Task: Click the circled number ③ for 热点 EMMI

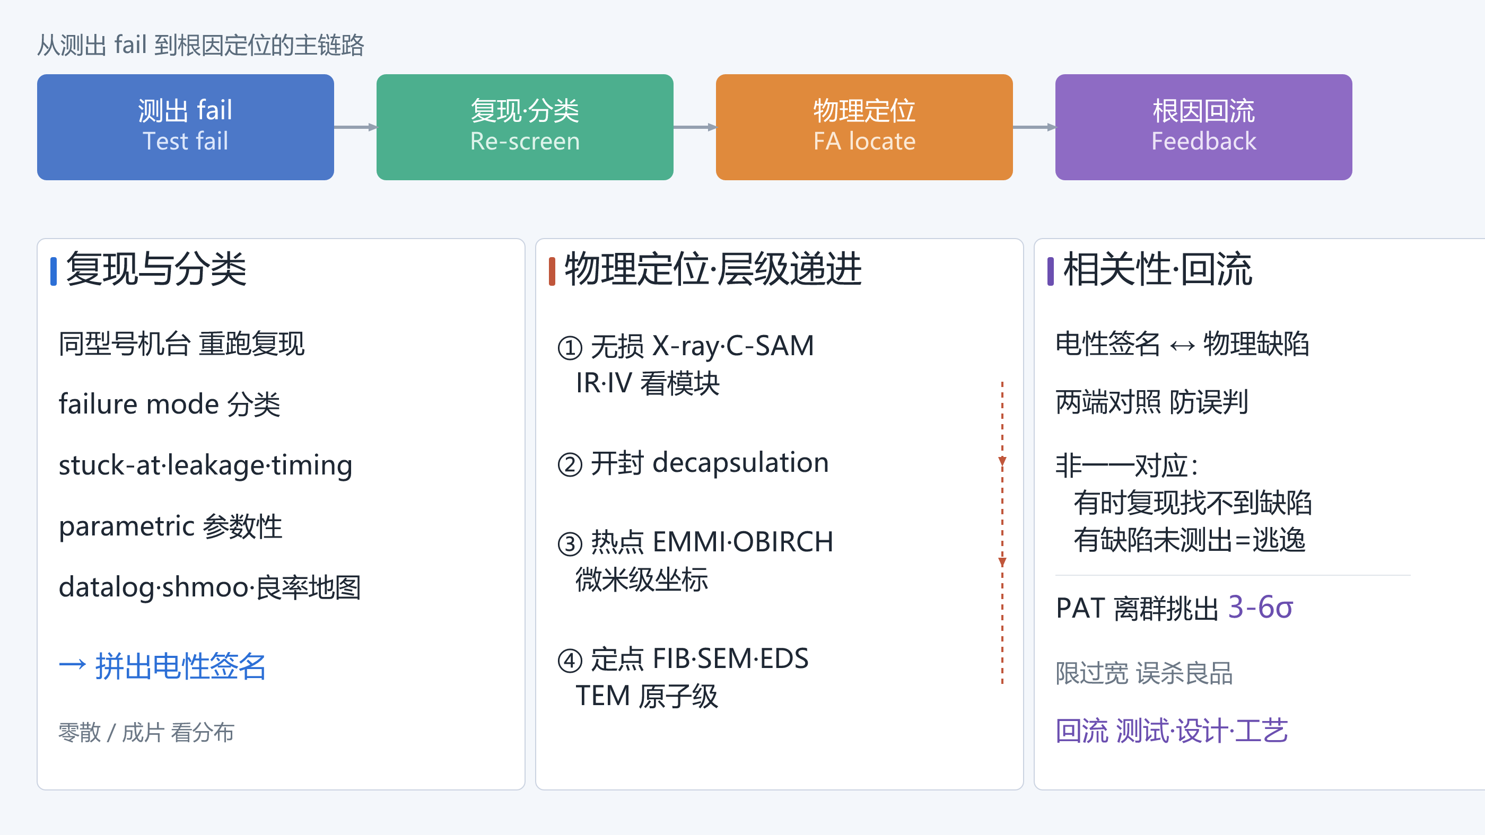Action: pyautogui.click(x=570, y=543)
